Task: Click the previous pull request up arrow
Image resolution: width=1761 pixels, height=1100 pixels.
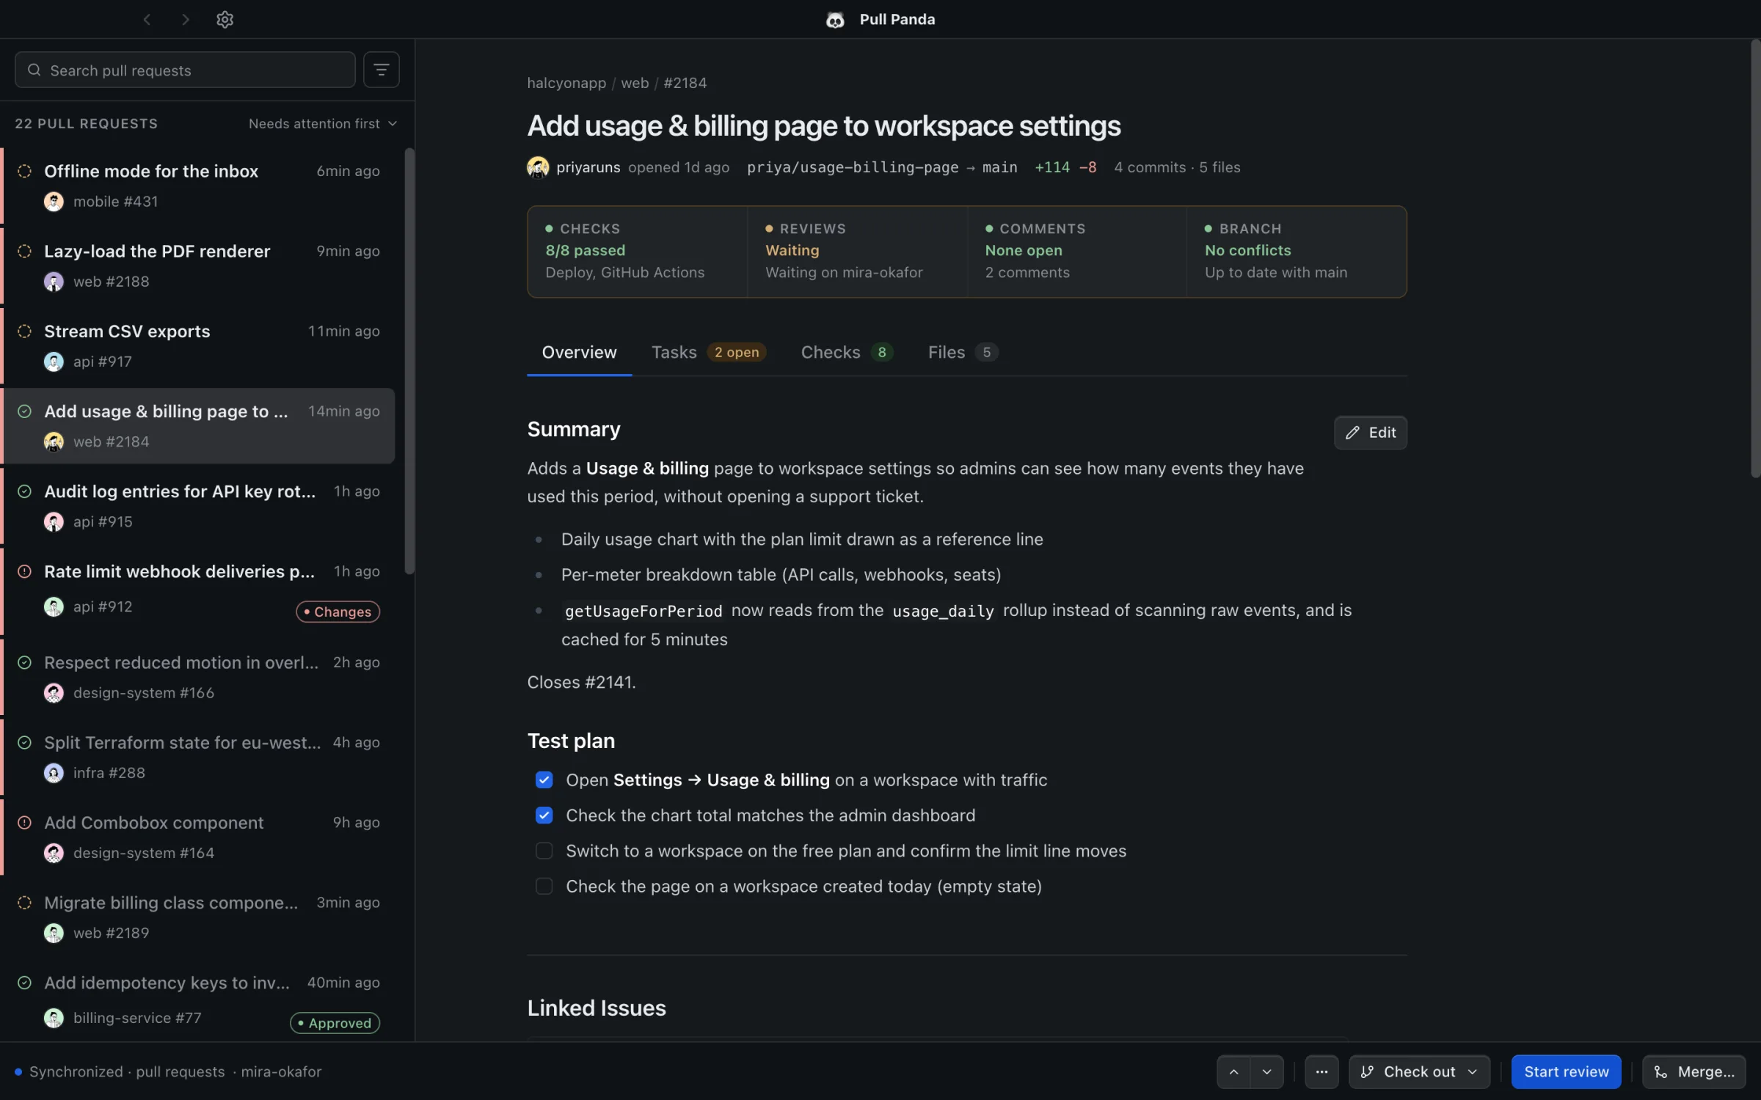Action: tap(1234, 1072)
